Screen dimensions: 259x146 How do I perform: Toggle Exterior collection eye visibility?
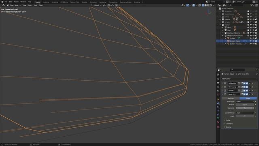coord(254,19)
